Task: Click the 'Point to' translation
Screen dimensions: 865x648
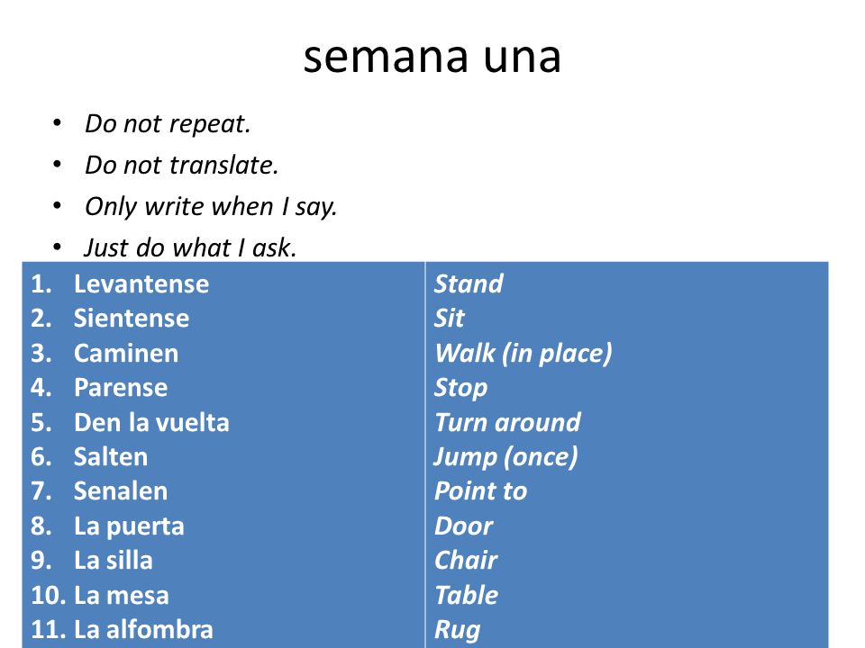Action: [x=480, y=491]
